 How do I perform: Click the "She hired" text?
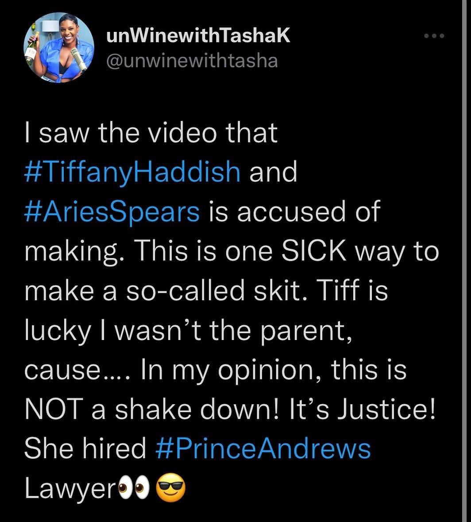pos(85,448)
